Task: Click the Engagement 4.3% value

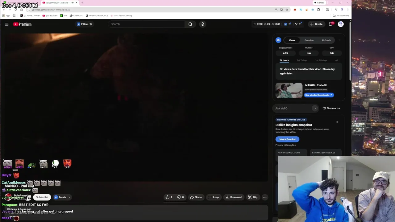Action: (x=285, y=53)
